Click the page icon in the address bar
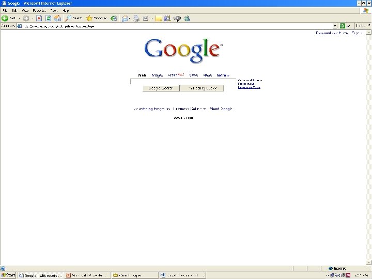The height and width of the screenshot is (279, 372). coord(19,26)
